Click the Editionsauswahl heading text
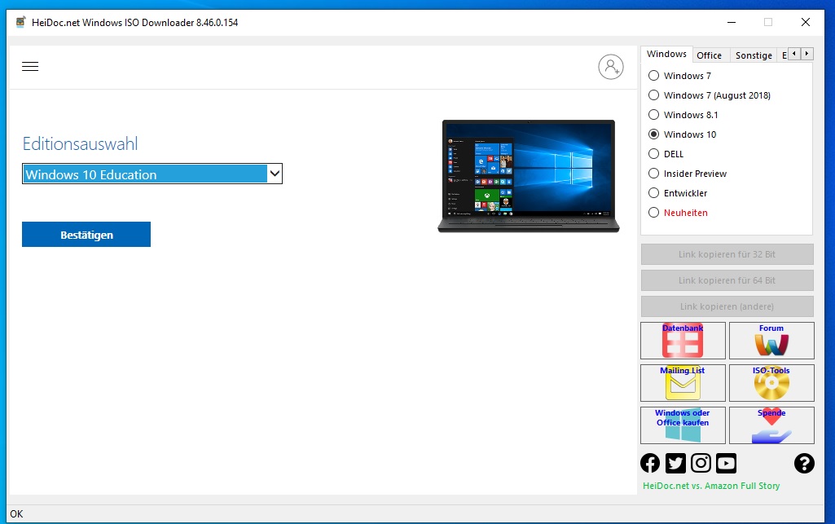 (x=80, y=143)
